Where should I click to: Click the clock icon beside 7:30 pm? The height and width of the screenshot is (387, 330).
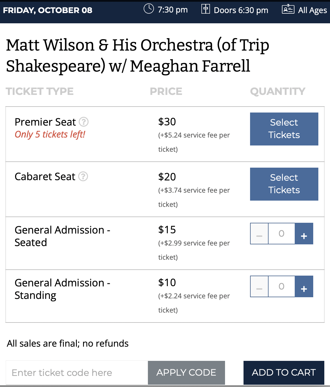148,9
